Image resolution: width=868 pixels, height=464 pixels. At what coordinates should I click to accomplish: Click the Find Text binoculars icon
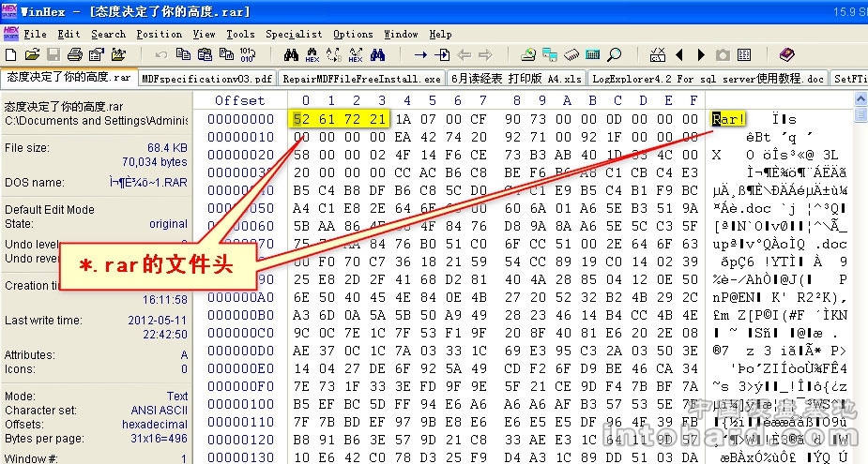coord(291,54)
